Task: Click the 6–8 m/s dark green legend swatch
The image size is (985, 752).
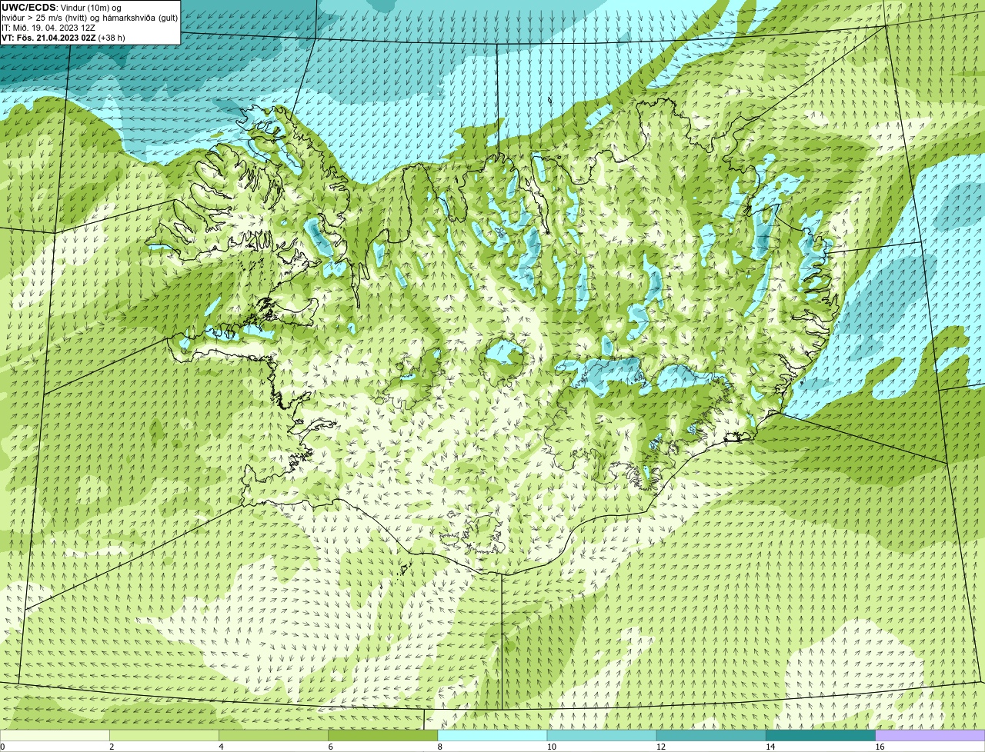Action: (x=383, y=735)
